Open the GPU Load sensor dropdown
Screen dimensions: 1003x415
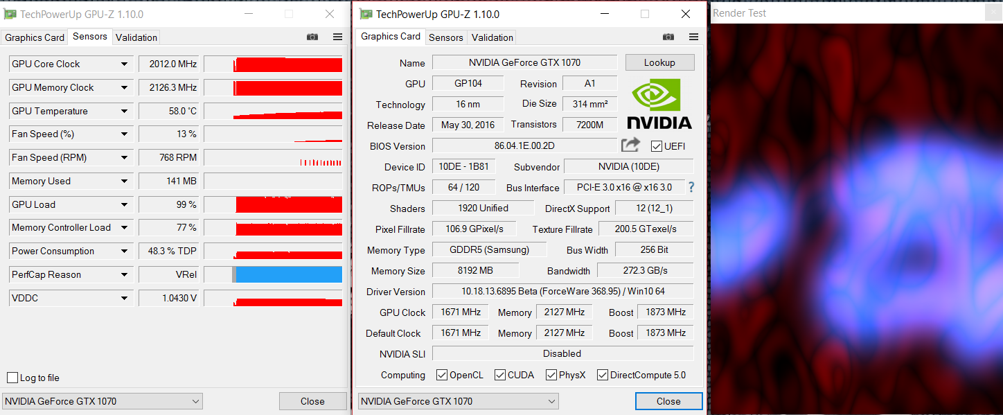(x=125, y=204)
